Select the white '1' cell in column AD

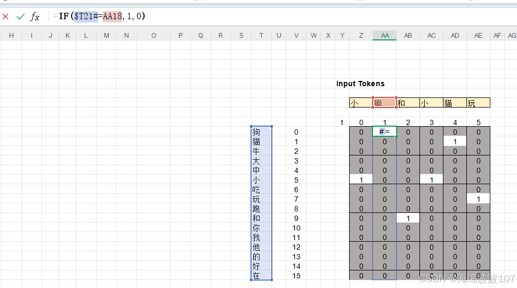[455, 142]
